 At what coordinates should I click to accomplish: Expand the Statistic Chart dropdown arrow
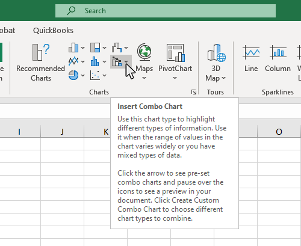[105, 61]
